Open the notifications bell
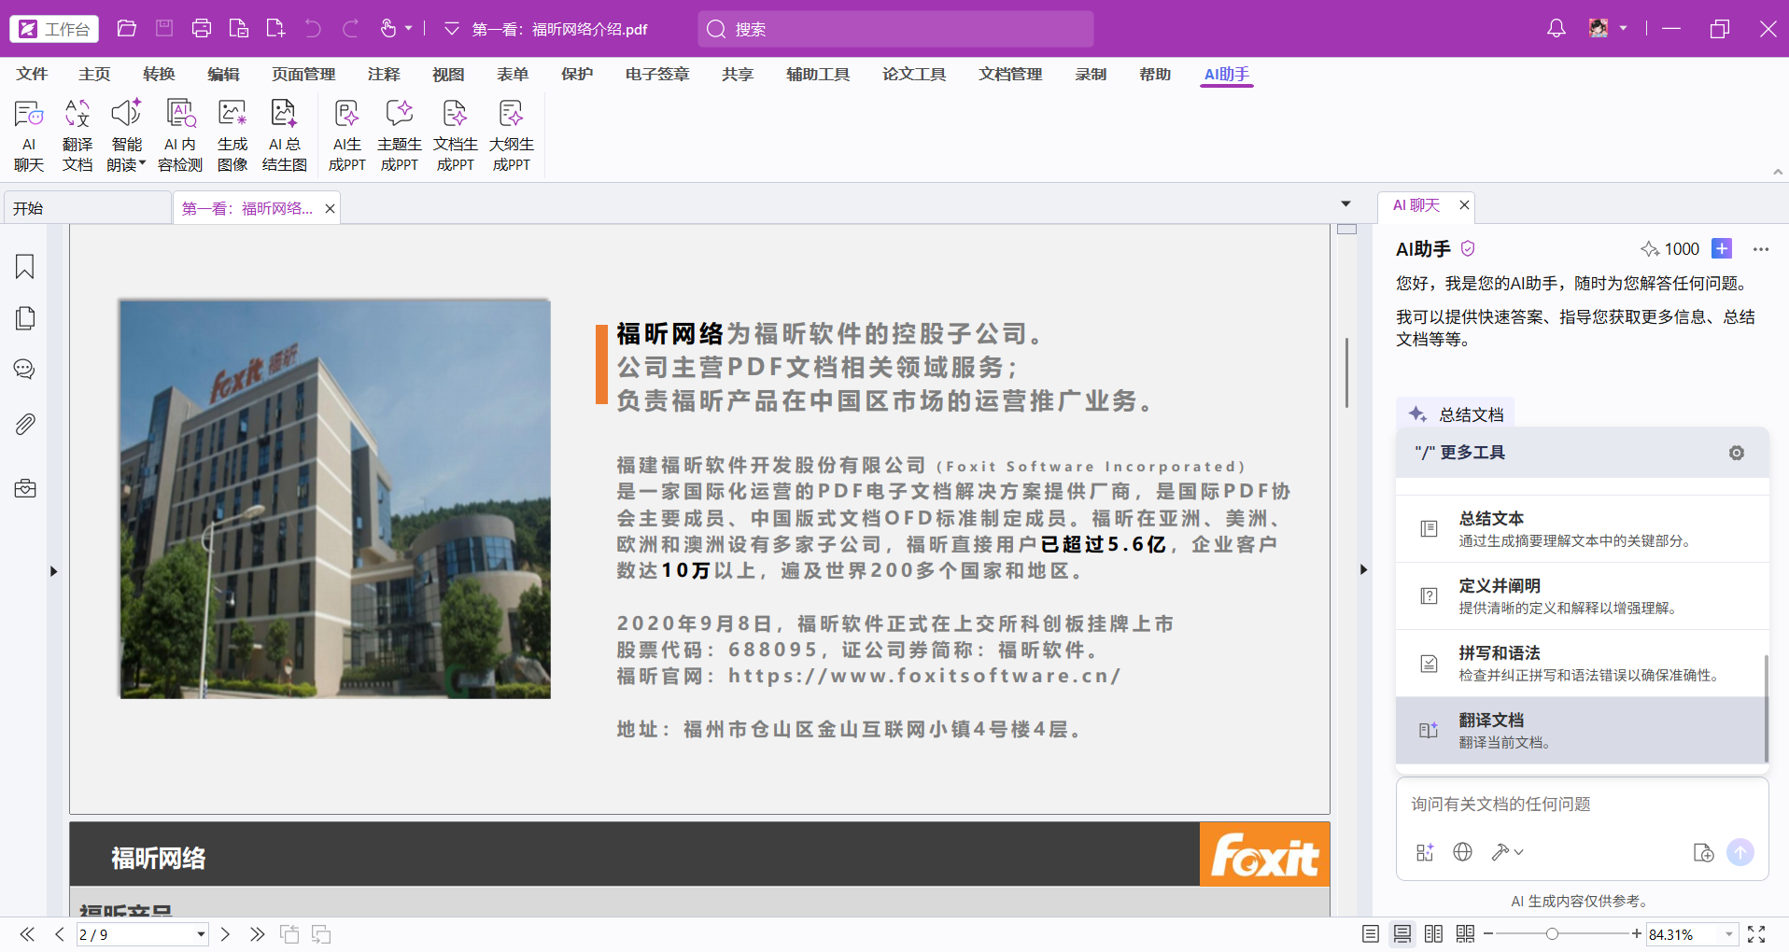 tap(1556, 29)
